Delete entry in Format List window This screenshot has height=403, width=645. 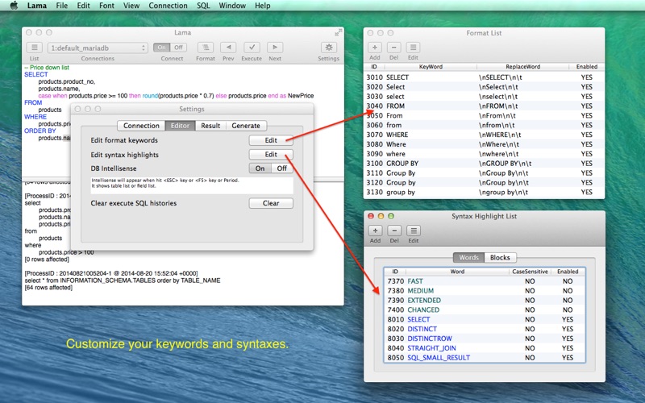pos(393,48)
